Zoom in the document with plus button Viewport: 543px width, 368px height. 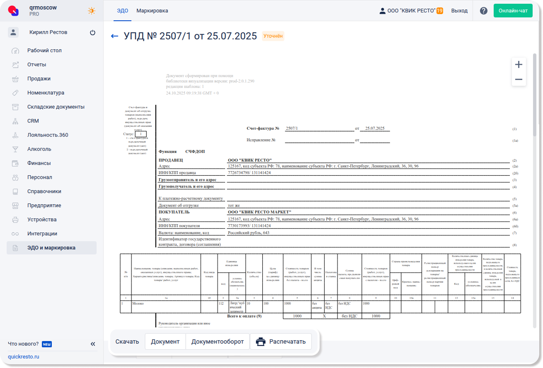click(x=519, y=65)
